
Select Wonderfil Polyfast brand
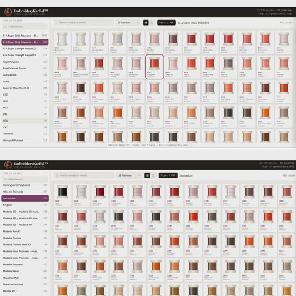[x=25, y=141]
